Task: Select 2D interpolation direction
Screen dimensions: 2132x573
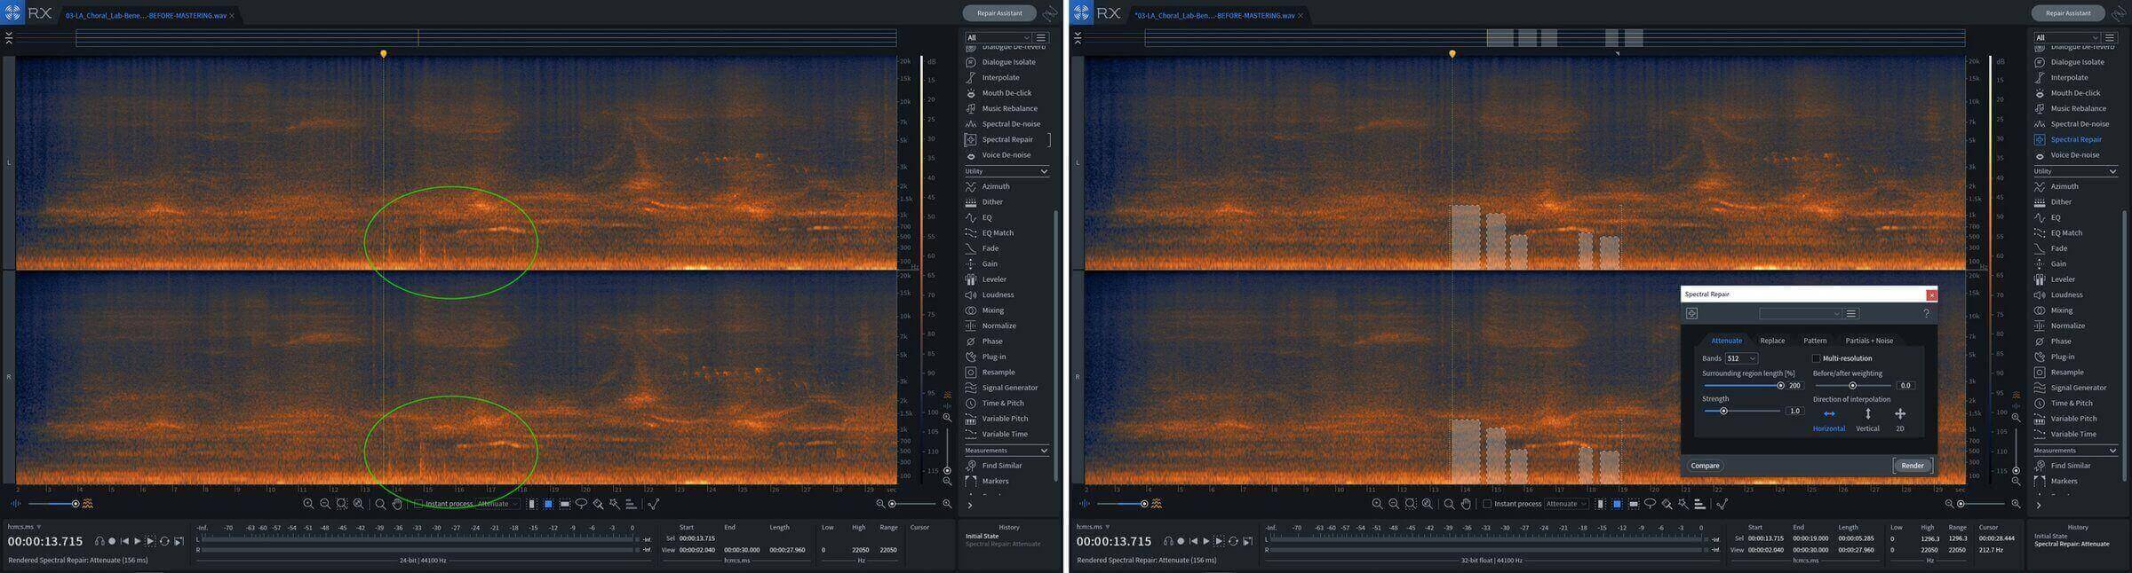Action: pos(1900,420)
